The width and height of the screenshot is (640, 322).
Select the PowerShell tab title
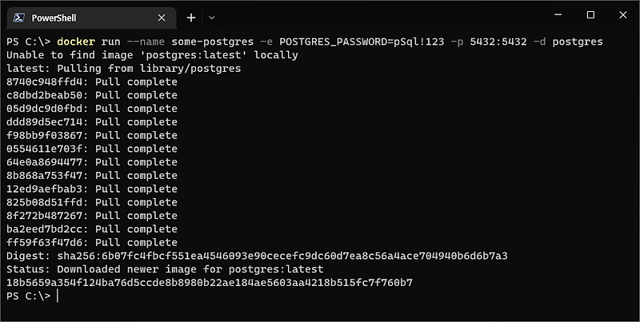tap(54, 18)
